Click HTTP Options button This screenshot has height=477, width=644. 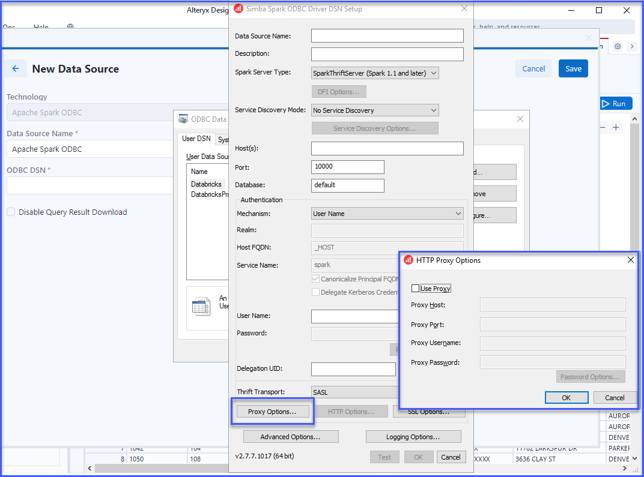[351, 412]
